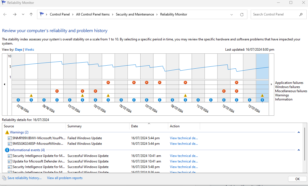View technical details for 9NMPJ99VJBWV-Microsoft.YourPh row
308x186 pixels.
[184, 138]
